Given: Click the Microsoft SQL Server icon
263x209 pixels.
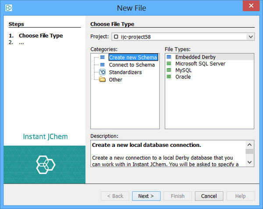Looking at the screenshot, I should pyautogui.click(x=169, y=63).
